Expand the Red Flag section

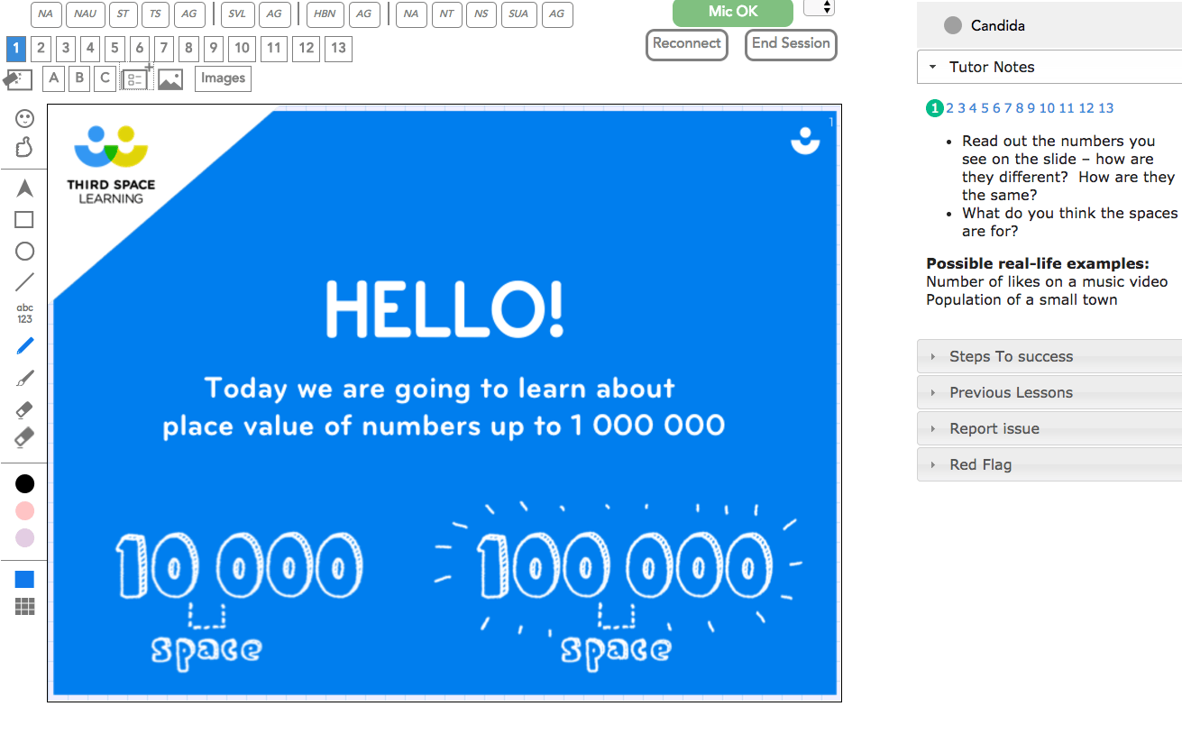1049,464
